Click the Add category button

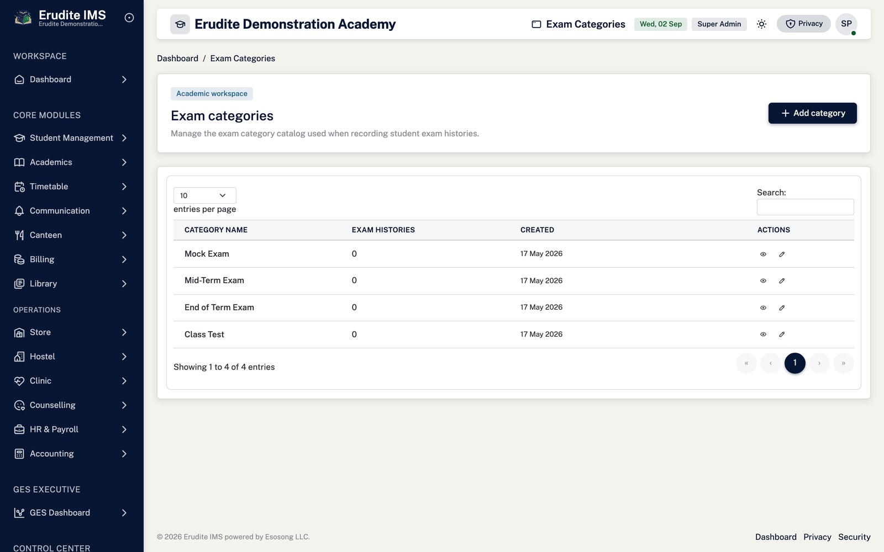812,113
